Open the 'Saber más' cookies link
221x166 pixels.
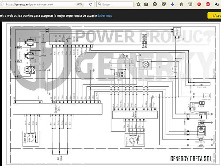[105, 15]
